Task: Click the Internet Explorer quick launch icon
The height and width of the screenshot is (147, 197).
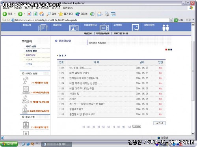Action: tap(28, 144)
